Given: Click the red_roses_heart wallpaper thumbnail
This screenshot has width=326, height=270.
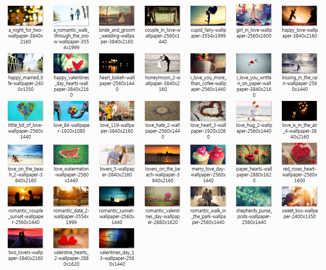Looking at the screenshot, I should coord(299,154).
